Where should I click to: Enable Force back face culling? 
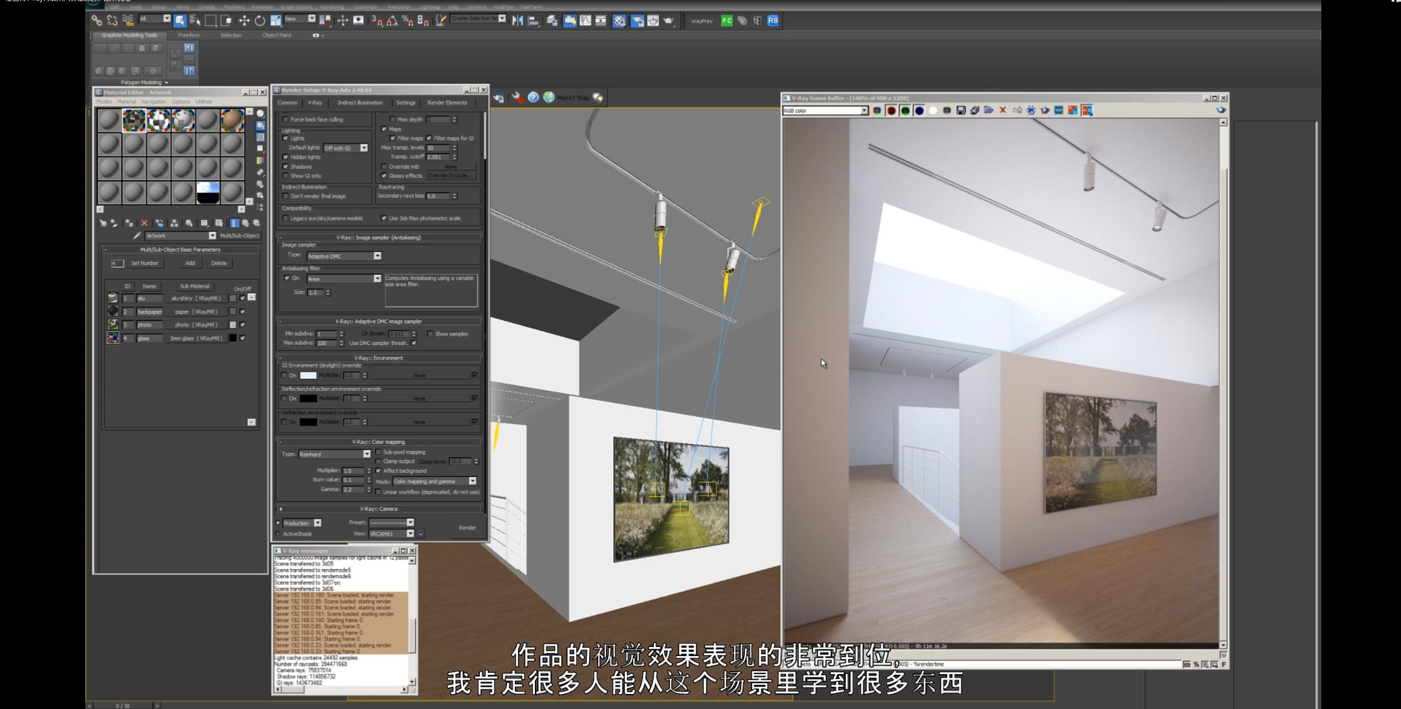pos(285,119)
